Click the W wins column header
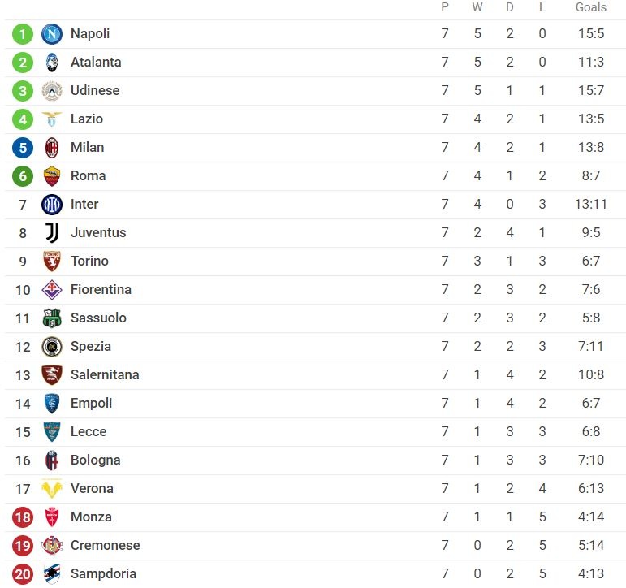 [477, 7]
